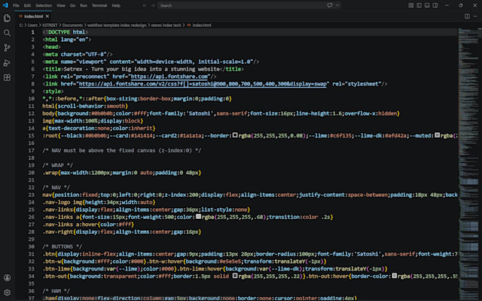482x301 pixels.
Task: Toggle the primary side bar
Action: coord(419,5)
